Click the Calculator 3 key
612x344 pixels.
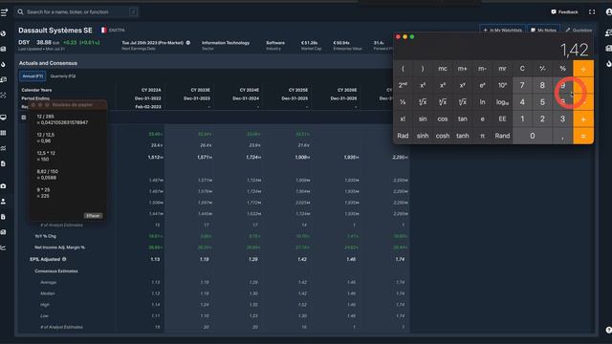tap(562, 118)
